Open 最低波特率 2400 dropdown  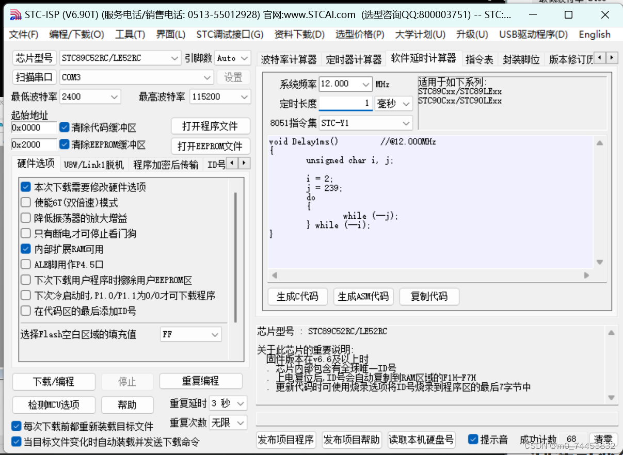click(90, 96)
